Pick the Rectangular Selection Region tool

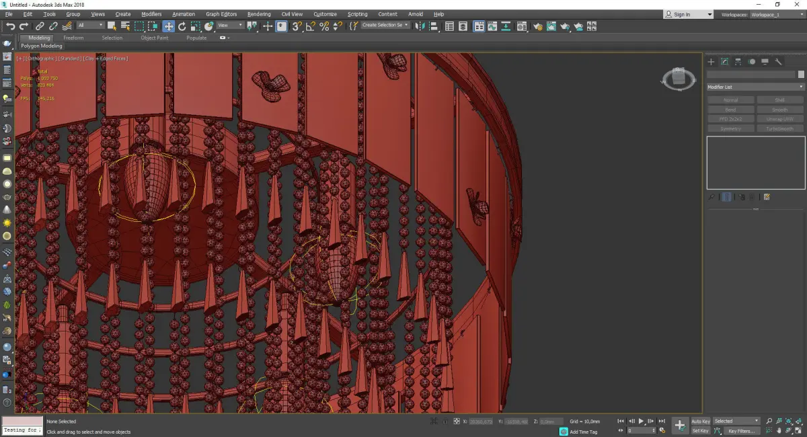[139, 26]
